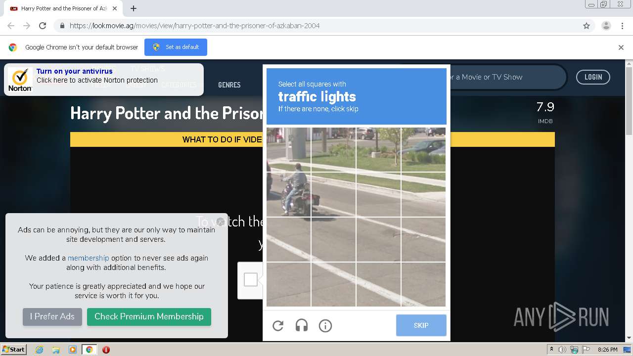The width and height of the screenshot is (633, 356).
Task: Select the Harry Potter browser tab
Action: pos(63,8)
